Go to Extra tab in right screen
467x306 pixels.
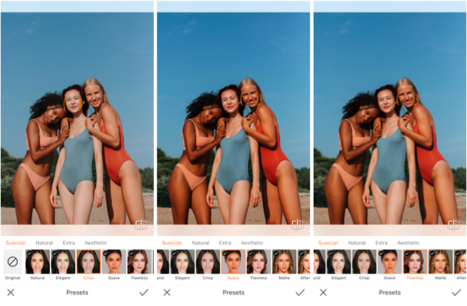tap(381, 243)
